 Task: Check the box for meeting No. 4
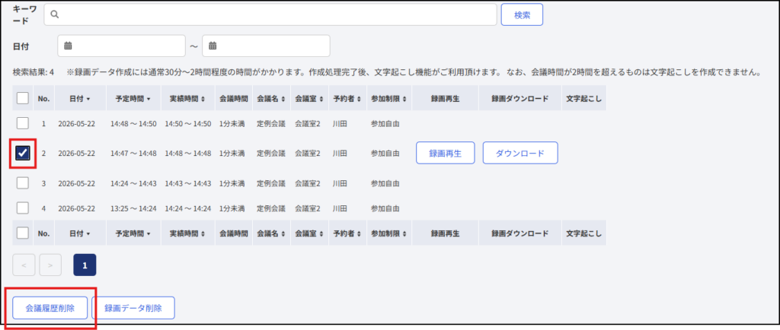(22, 208)
